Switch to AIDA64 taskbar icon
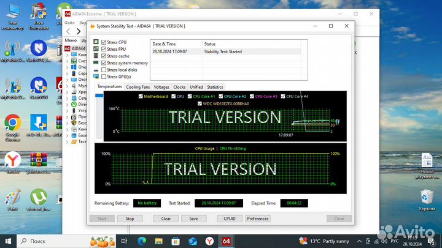 [x=226, y=241]
